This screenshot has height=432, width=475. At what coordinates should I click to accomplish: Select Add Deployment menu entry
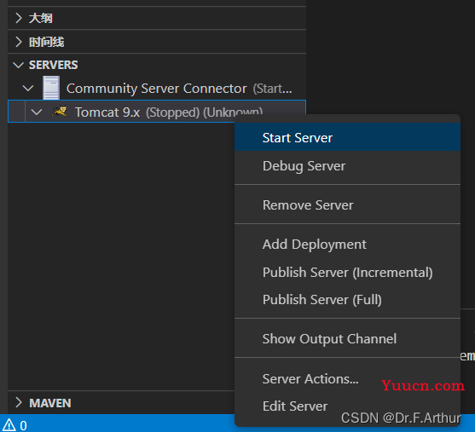click(347, 245)
